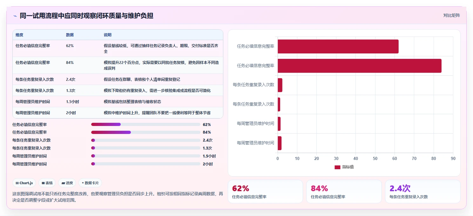Click the 1.5小时 progress bar

(145, 156)
